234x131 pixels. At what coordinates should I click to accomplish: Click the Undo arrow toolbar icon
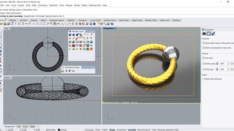[x=26, y=24]
